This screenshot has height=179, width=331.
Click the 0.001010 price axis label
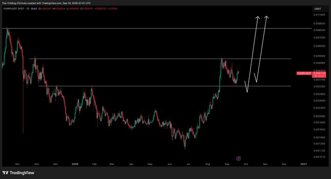pyautogui.click(x=319, y=157)
